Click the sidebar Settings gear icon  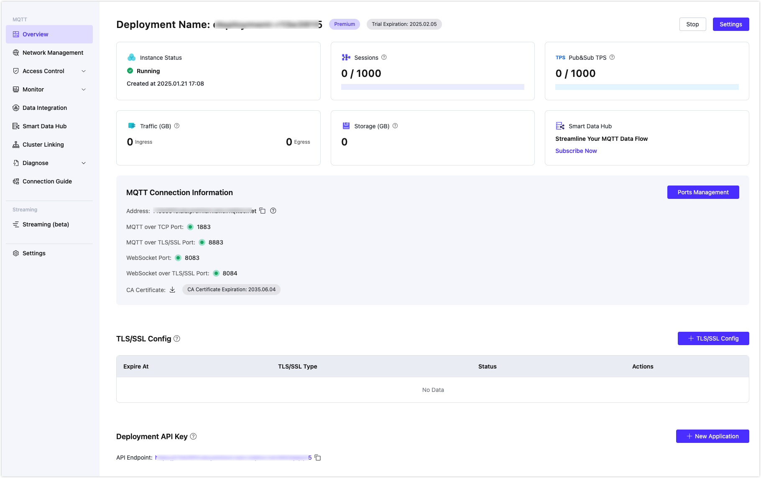click(16, 253)
